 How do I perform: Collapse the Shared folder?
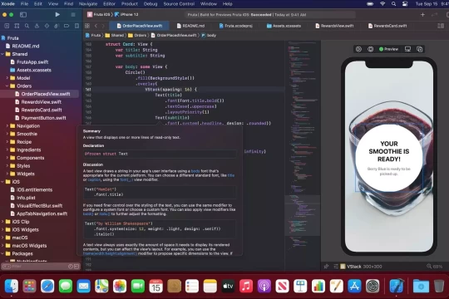pyautogui.click(x=2, y=54)
